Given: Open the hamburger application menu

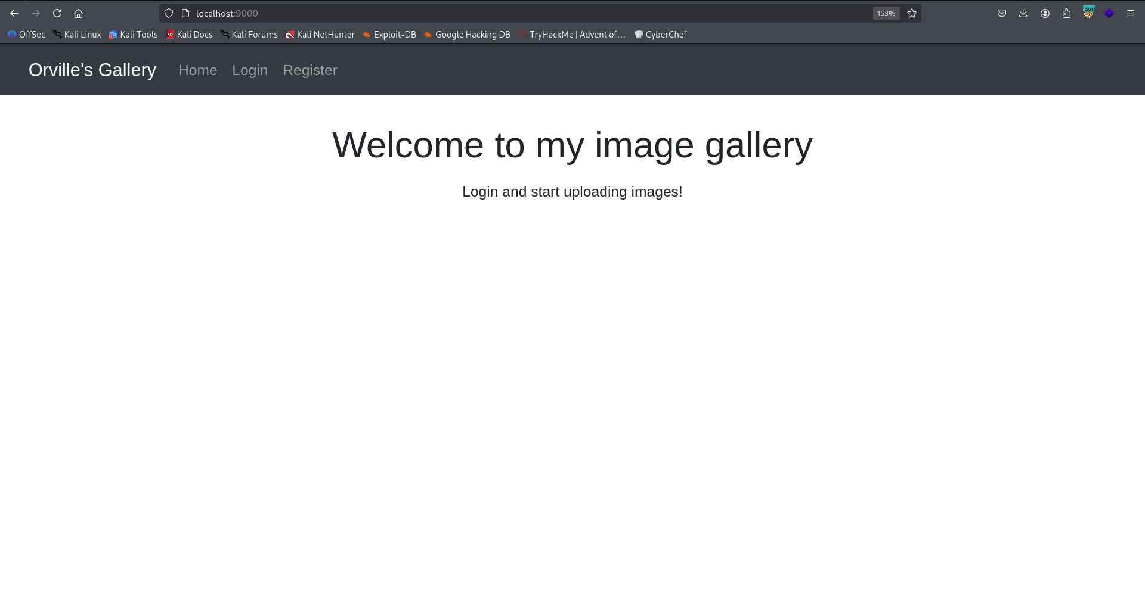Looking at the screenshot, I should (1130, 13).
